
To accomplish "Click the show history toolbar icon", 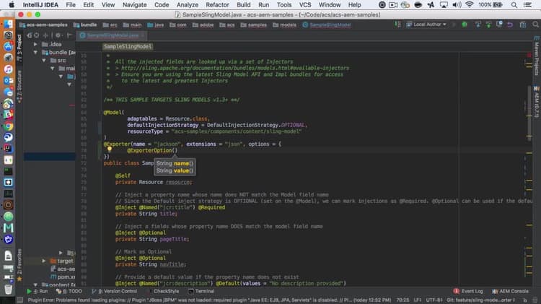I will tap(499, 25).
